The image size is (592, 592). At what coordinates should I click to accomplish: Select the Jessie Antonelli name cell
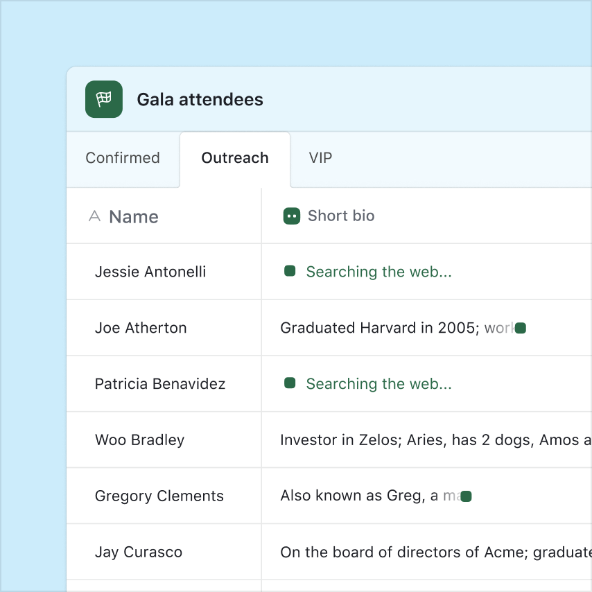pos(150,272)
